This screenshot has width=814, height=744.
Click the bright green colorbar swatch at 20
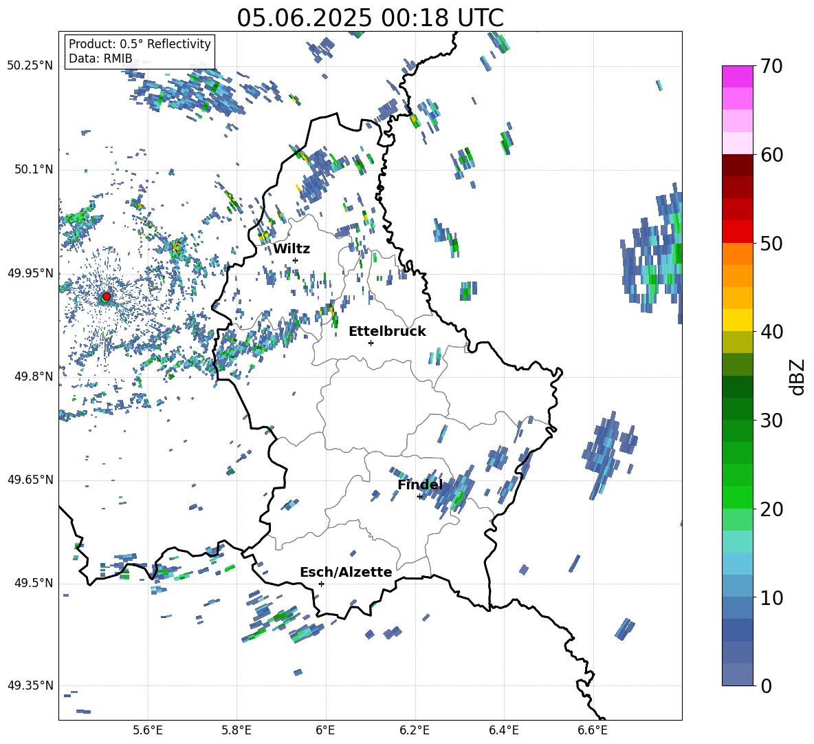pos(737,497)
